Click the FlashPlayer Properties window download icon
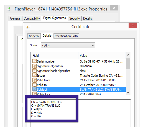Image resolution: width=143 pixels, height=127 pixels. coord(9,9)
